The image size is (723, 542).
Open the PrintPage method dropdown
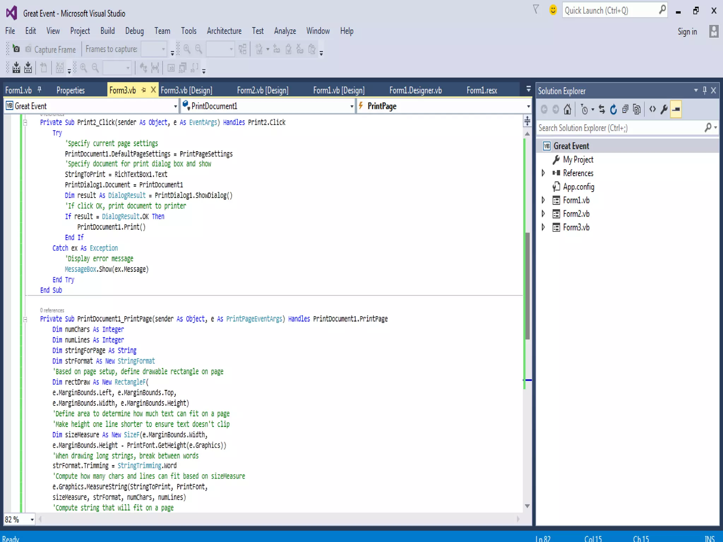tap(528, 106)
